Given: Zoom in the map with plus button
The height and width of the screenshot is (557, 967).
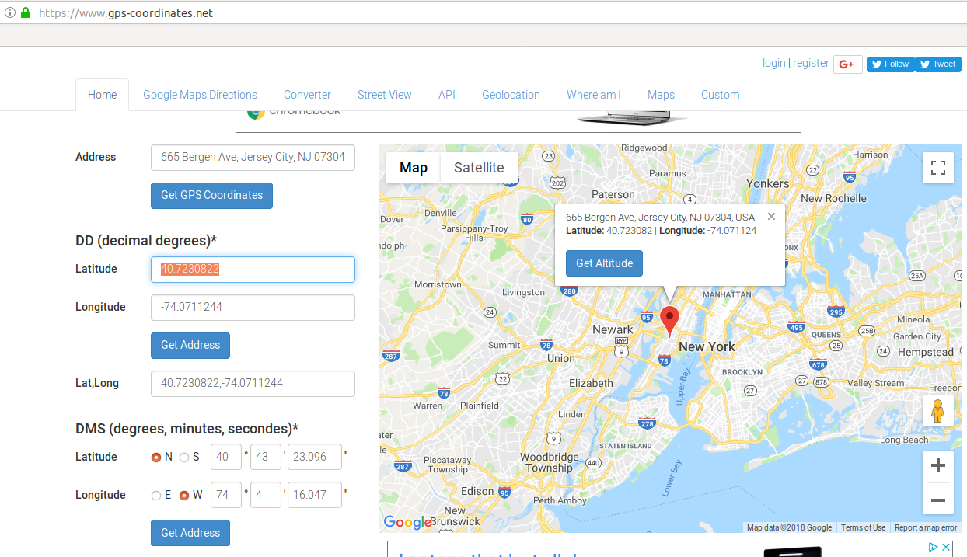Looking at the screenshot, I should pyautogui.click(x=938, y=466).
